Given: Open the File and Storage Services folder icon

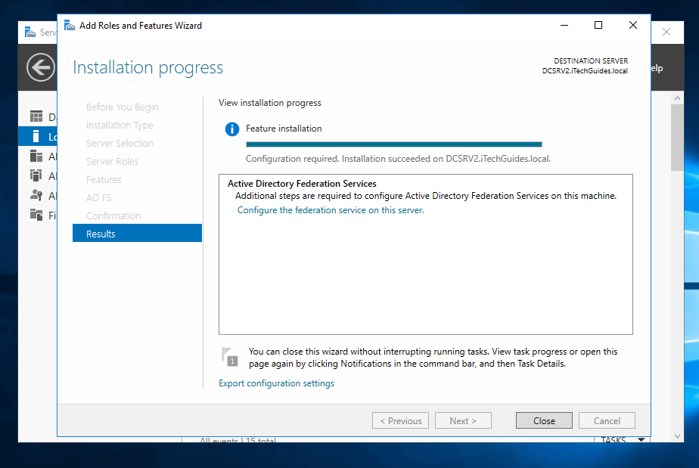Looking at the screenshot, I should click(36, 215).
